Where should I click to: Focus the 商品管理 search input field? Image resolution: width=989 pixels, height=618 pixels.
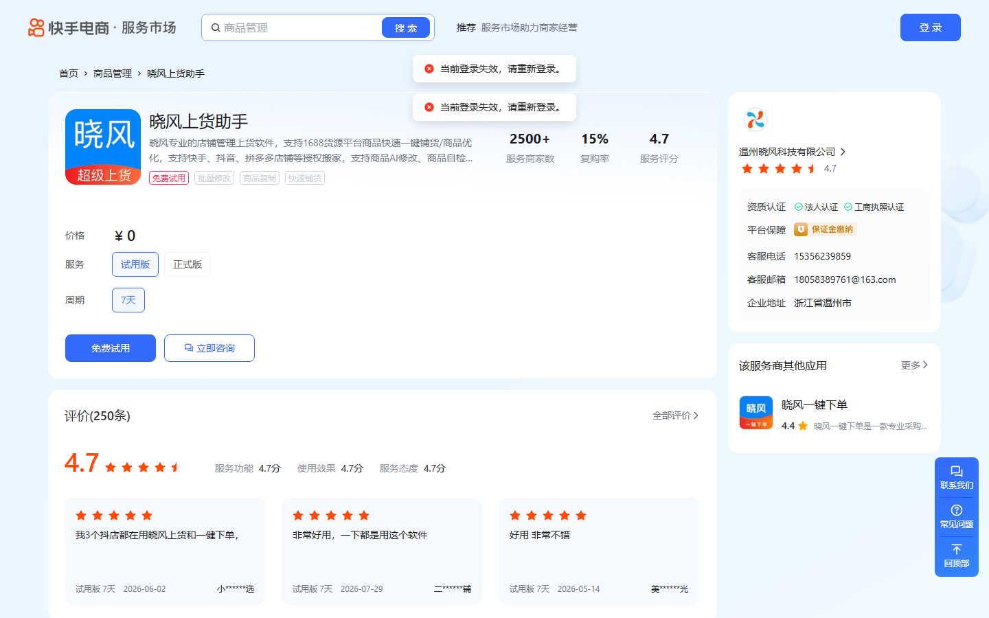300,27
